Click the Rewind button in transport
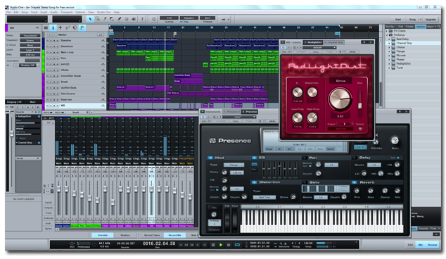Screen dimensions: 446x259 click(186, 245)
